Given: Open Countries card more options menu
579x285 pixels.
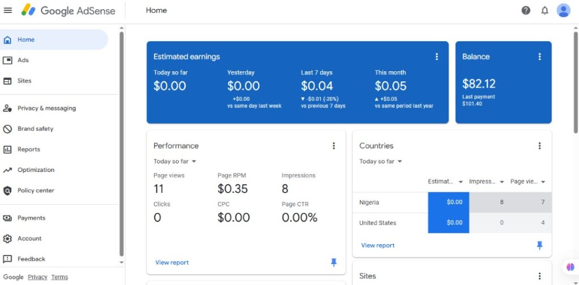Looking at the screenshot, I should click(539, 146).
